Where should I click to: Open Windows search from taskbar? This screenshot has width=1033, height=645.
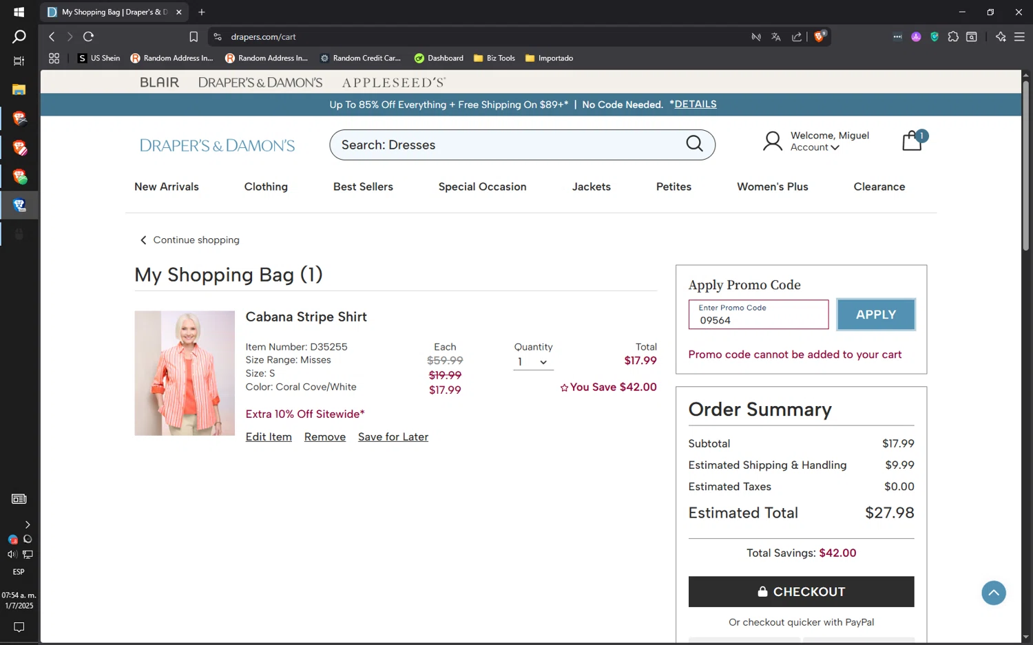click(x=19, y=36)
